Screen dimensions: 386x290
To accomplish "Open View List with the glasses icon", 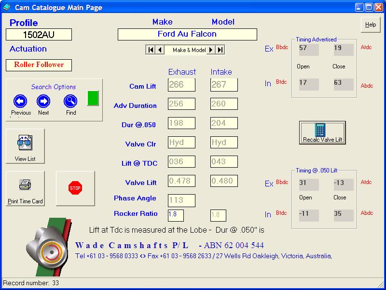I will [25, 146].
